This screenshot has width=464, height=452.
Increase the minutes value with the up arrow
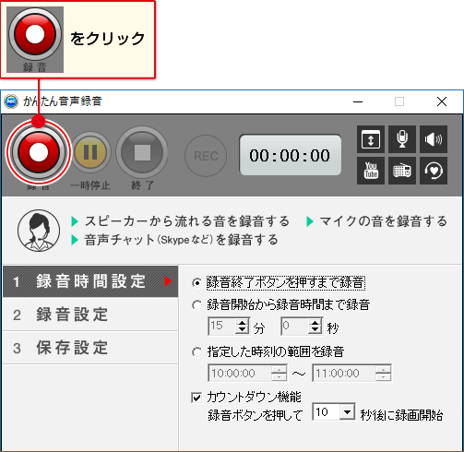(243, 322)
